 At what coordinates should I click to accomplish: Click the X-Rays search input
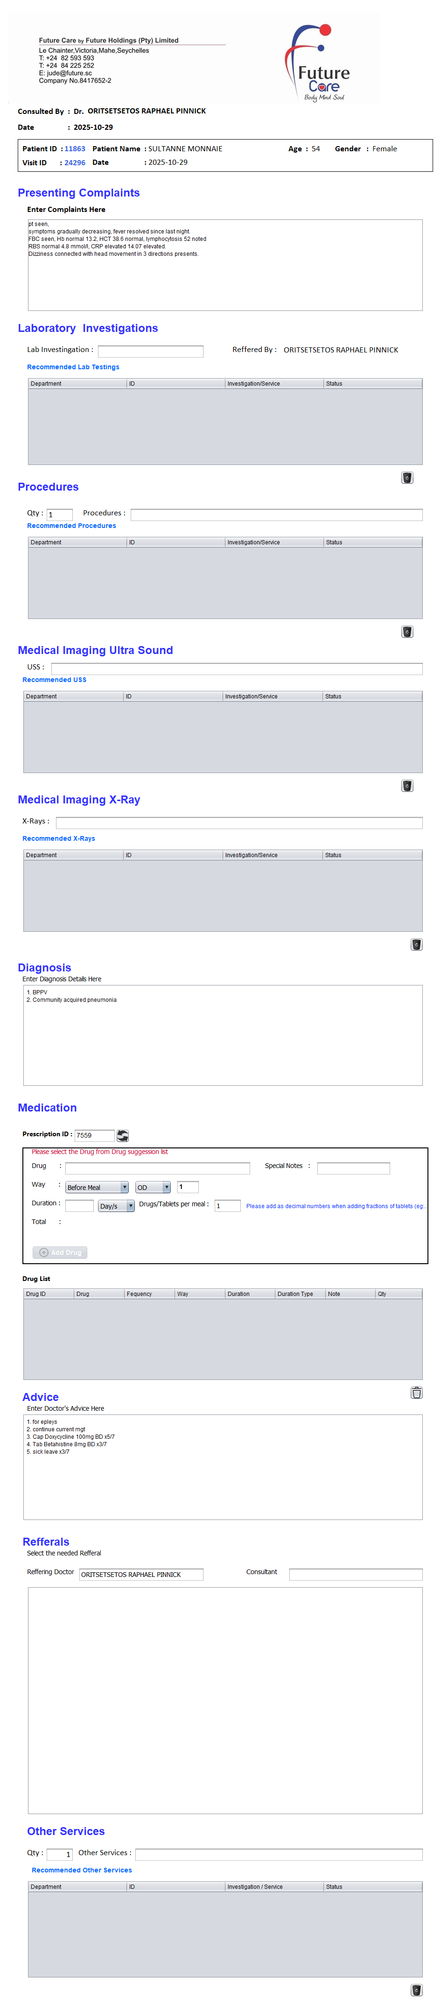(x=239, y=823)
